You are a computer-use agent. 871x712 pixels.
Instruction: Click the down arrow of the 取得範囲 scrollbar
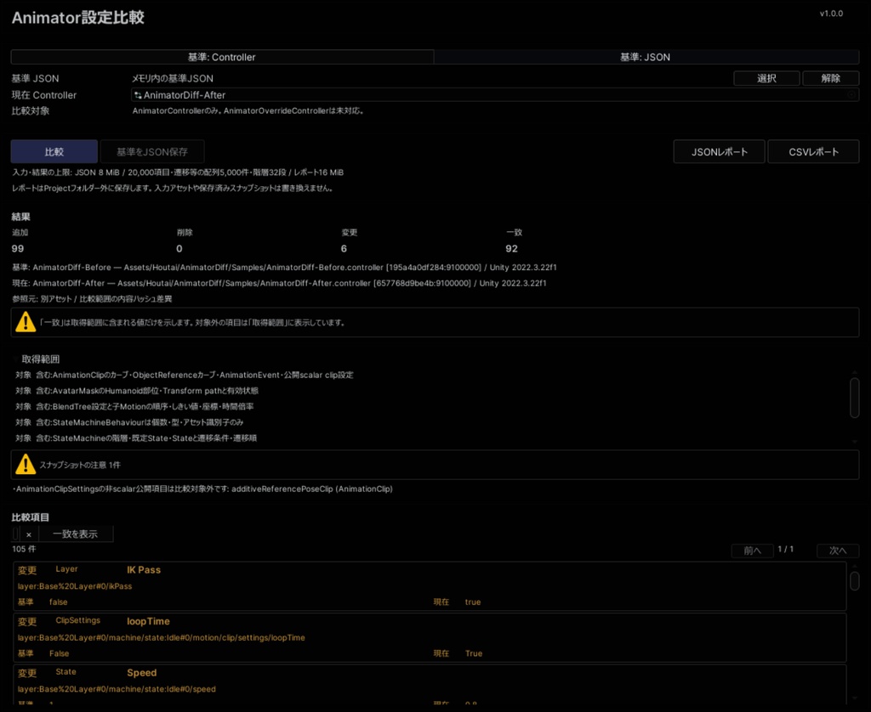(854, 441)
